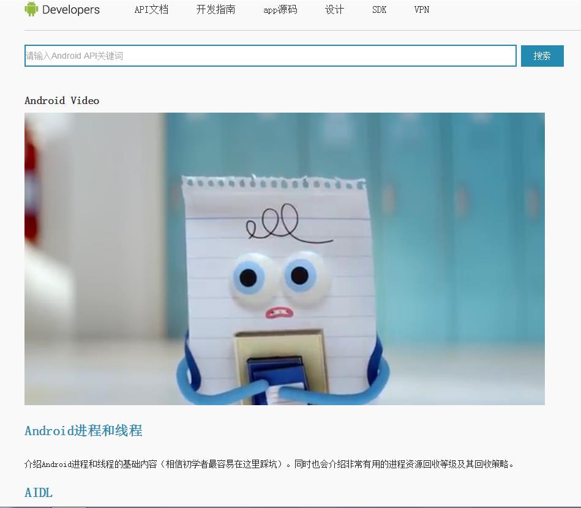Focus the Android API keyword search field

click(x=271, y=56)
